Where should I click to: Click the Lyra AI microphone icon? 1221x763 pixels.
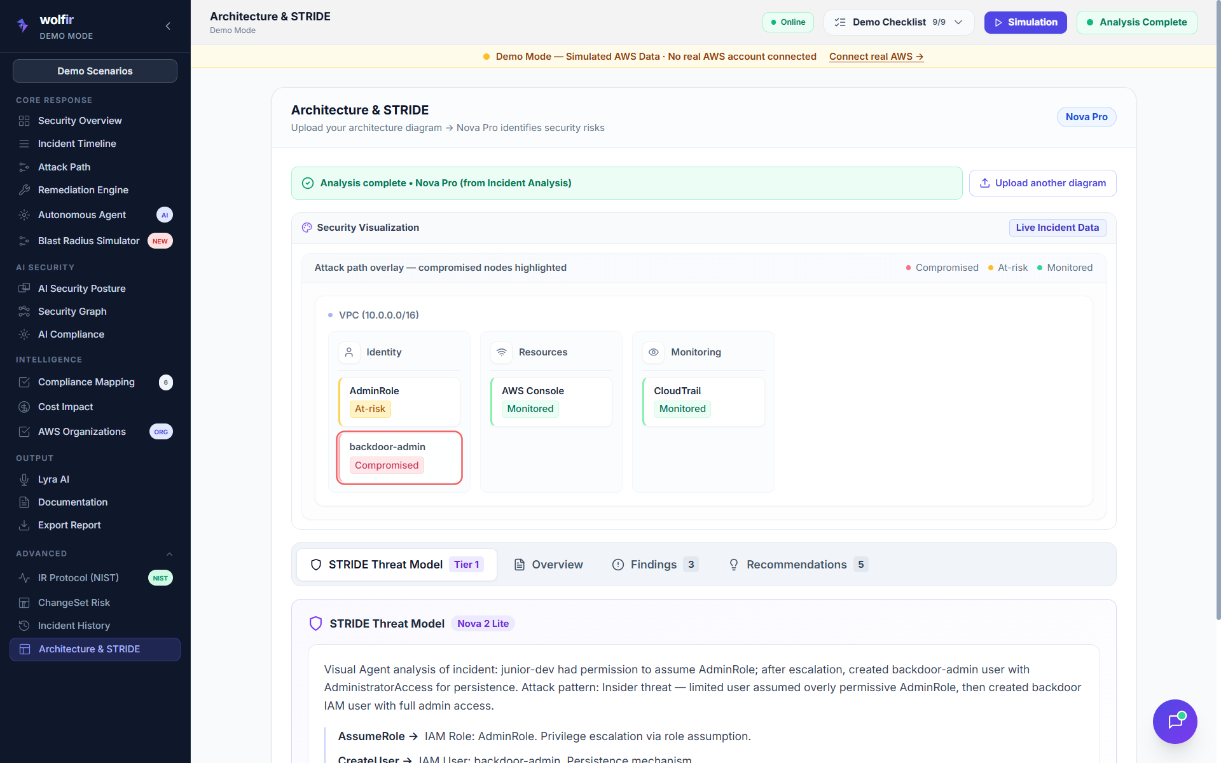(x=24, y=479)
